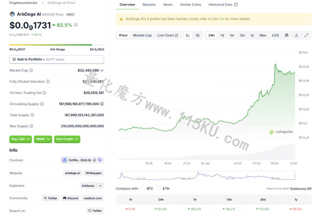
Task: Expand Market Cap value chevron
Action: 102,70
